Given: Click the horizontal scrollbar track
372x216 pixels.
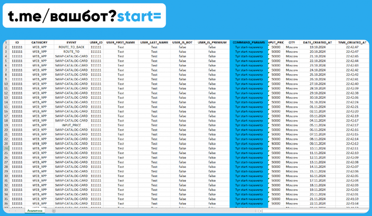Looking at the screenshot, I should point(316,211).
